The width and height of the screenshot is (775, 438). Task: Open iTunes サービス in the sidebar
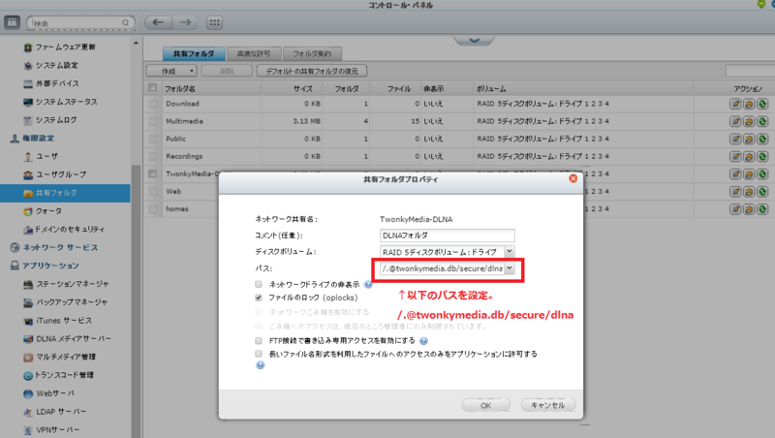57,321
